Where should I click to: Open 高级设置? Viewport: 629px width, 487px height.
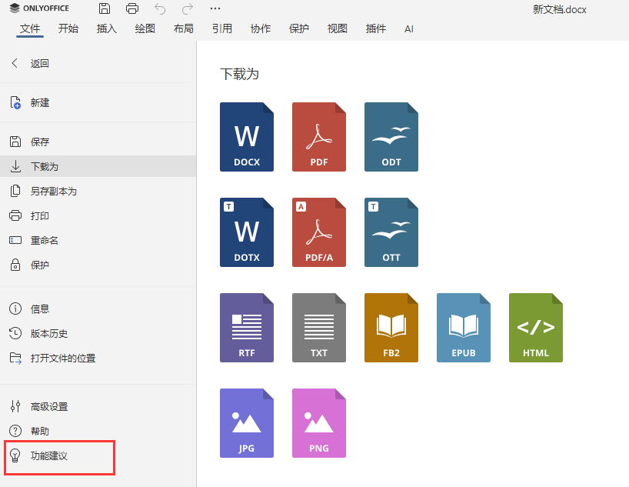coord(98,407)
